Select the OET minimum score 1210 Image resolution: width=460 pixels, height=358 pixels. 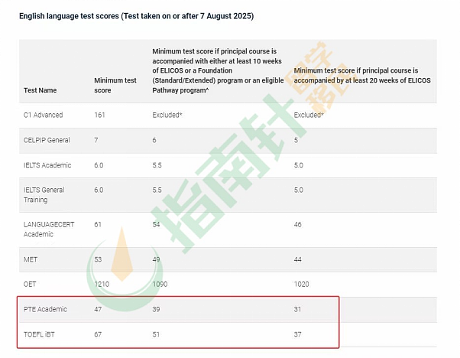click(102, 285)
